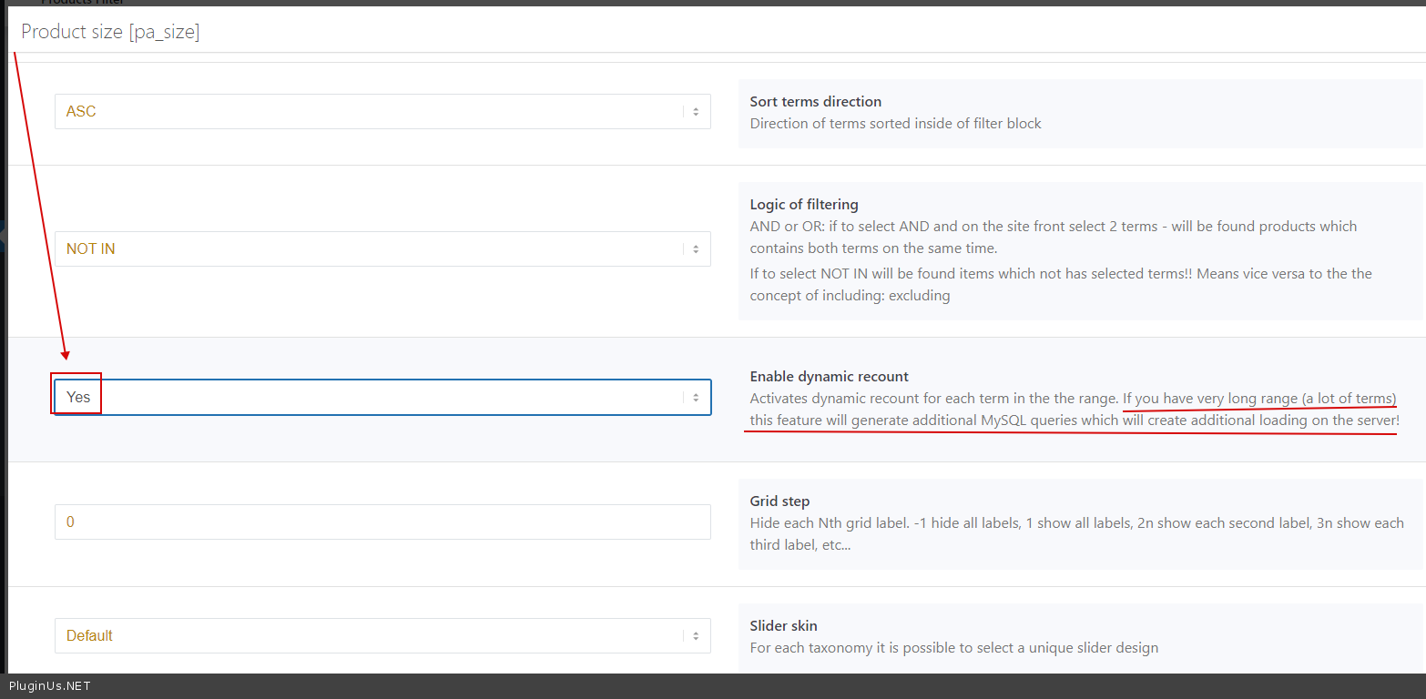Click the 'Product size [pa_size]' title

(110, 32)
